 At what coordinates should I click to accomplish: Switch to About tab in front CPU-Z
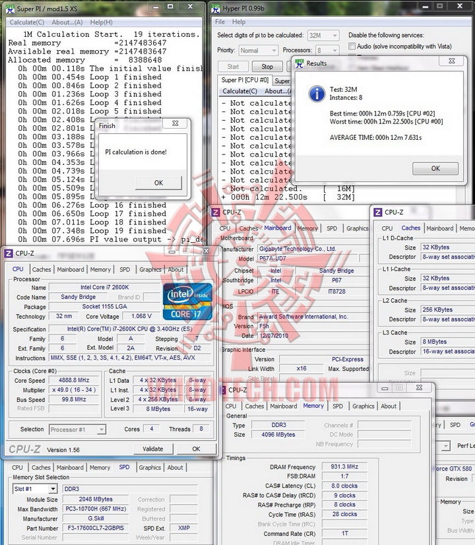tap(175, 269)
